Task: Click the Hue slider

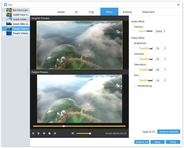Action: (146, 80)
